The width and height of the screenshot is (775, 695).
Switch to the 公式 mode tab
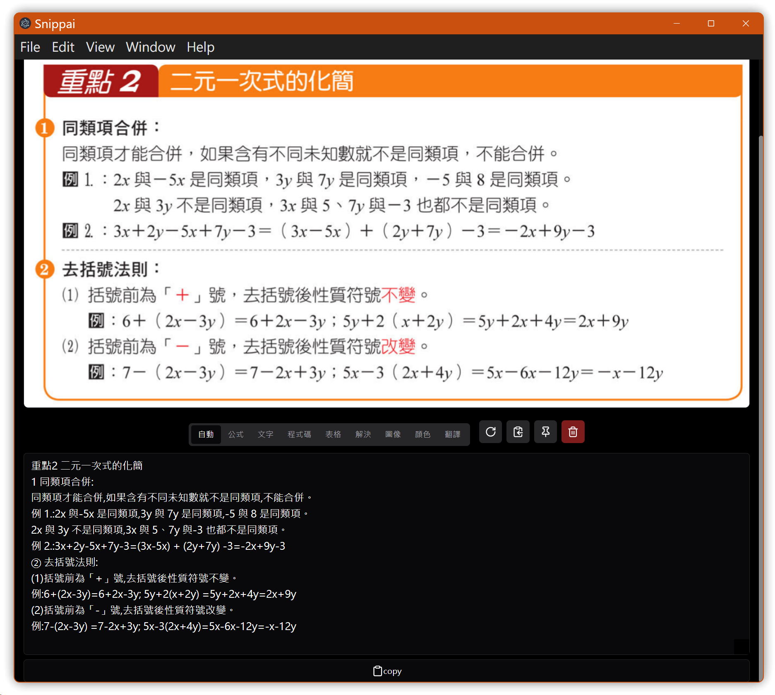[x=236, y=434]
